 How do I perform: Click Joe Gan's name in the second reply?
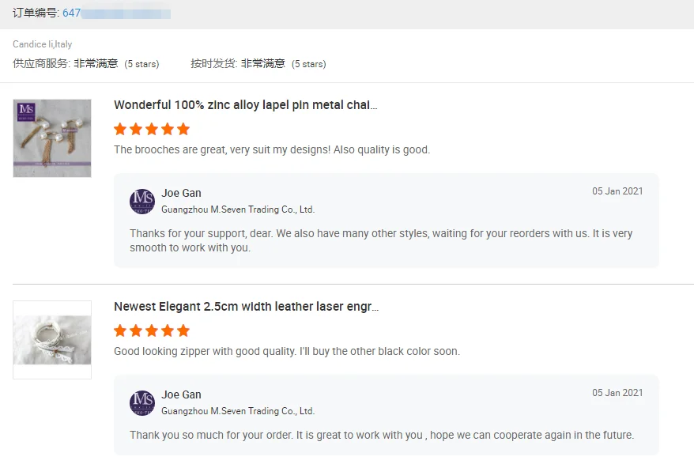[x=181, y=394]
